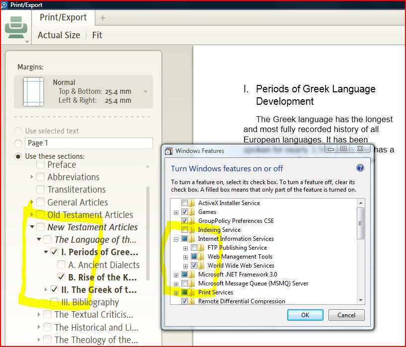Check the General Articles checkbox
The image size is (406, 347).
[40, 202]
